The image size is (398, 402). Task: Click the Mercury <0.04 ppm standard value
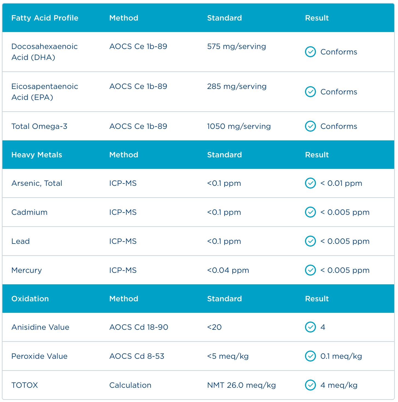coord(228,270)
